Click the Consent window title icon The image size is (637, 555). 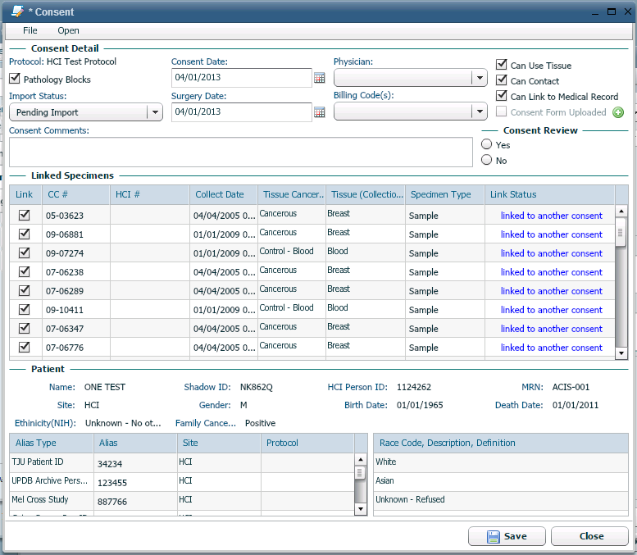(x=17, y=11)
